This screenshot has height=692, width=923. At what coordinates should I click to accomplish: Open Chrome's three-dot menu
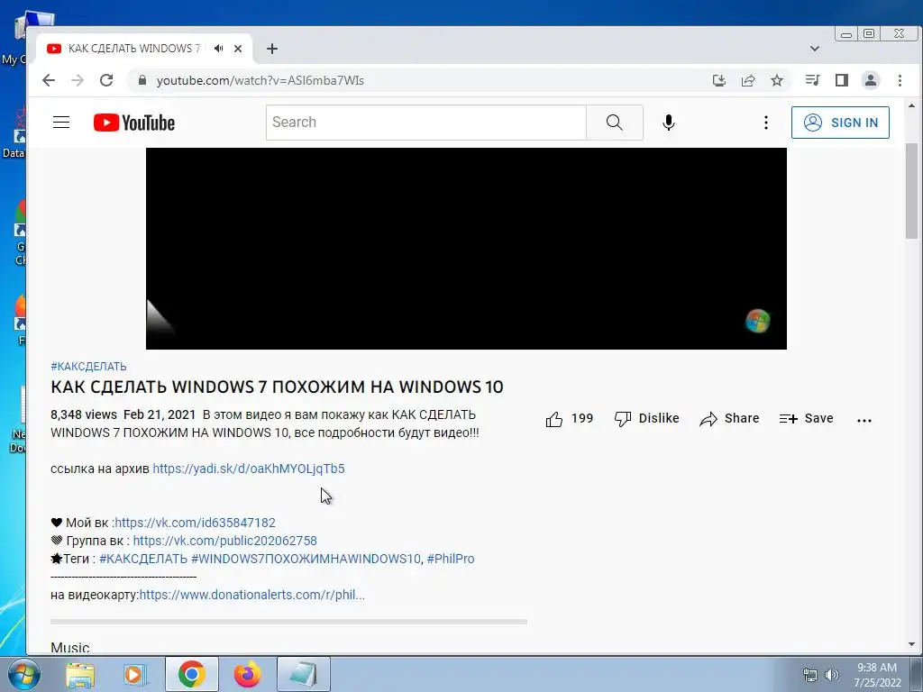(x=900, y=80)
